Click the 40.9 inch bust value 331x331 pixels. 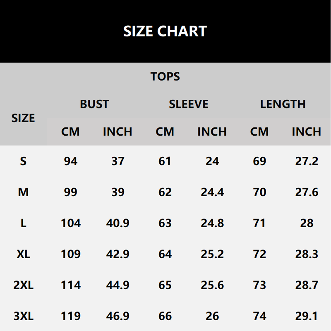coord(118,223)
